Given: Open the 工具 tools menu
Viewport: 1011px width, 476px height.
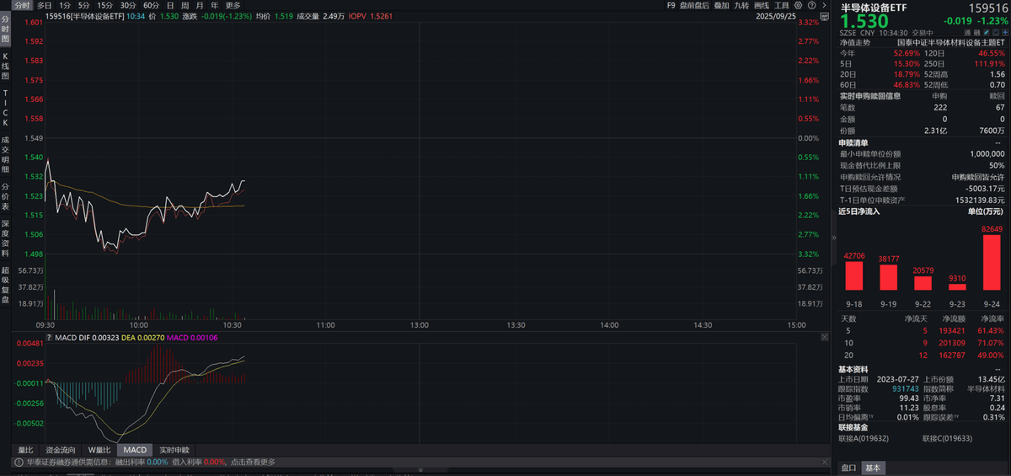Looking at the screenshot, I should coord(782,5).
